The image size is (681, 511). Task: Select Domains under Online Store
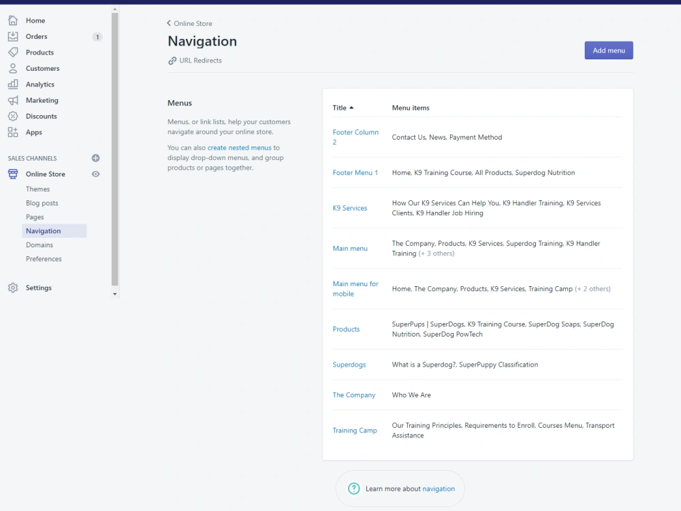[x=39, y=245]
